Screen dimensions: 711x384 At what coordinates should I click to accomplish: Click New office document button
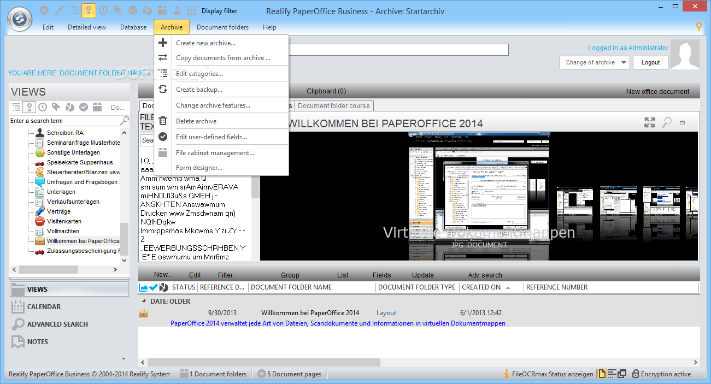tap(658, 91)
